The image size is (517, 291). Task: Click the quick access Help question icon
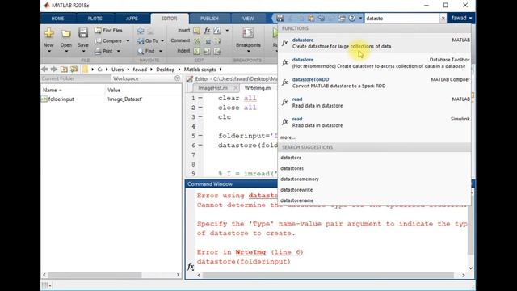click(352, 18)
